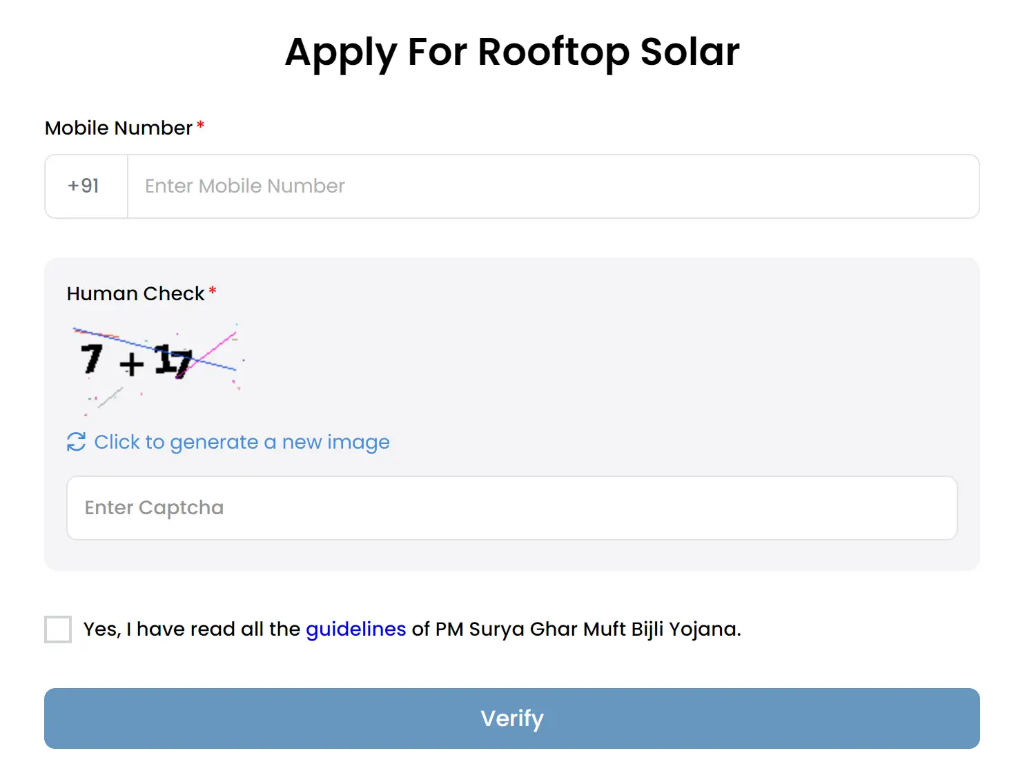1016x762 pixels.
Task: Open the guidelines hyperlink
Action: [355, 629]
